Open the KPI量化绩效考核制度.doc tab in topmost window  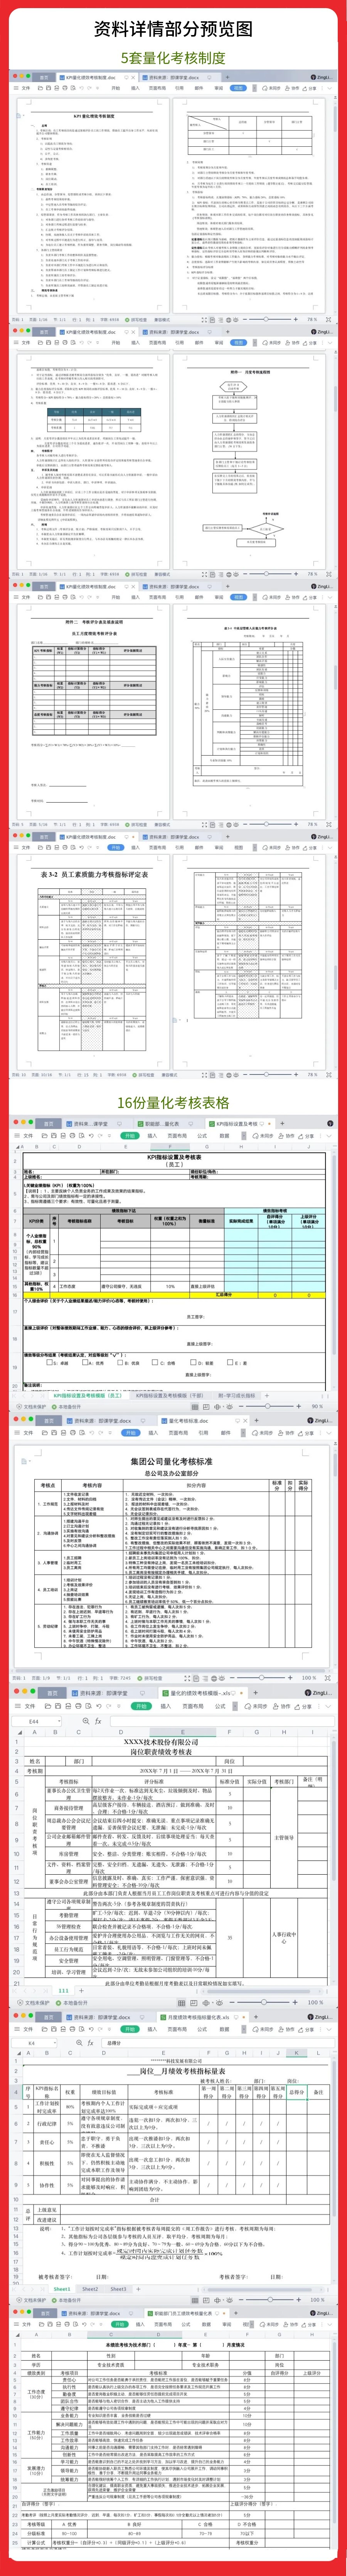coord(87,77)
